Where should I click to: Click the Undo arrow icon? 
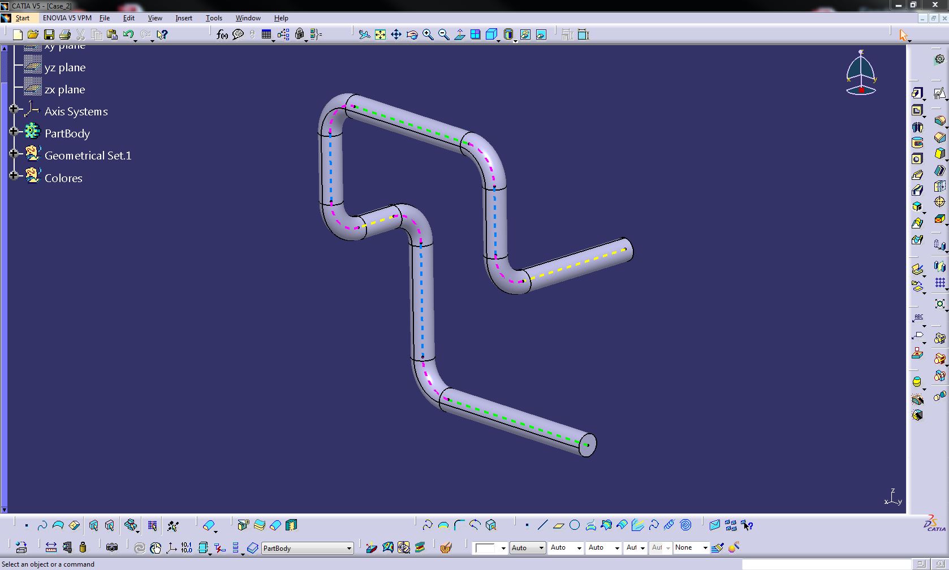click(x=128, y=34)
